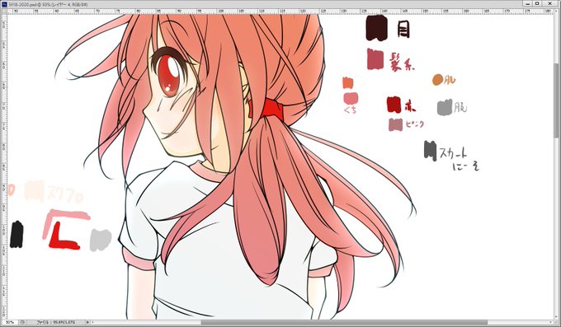The width and height of the screenshot is (561, 327).
Task: Click the vertical scrollbar thumb
Action: 557,100
